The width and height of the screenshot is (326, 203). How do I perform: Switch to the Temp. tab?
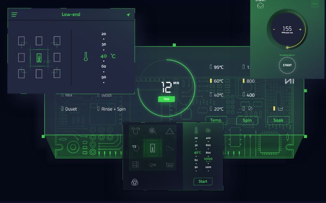tap(216, 120)
